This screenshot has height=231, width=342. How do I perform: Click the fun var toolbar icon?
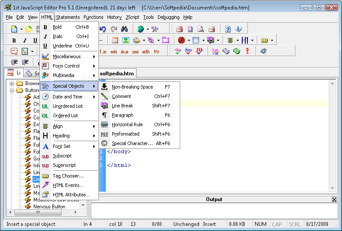click(215, 51)
